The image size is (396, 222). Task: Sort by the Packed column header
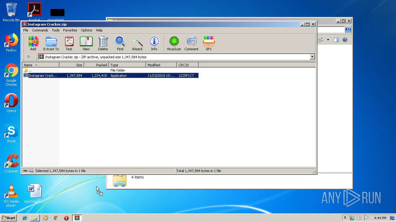[x=97, y=65]
